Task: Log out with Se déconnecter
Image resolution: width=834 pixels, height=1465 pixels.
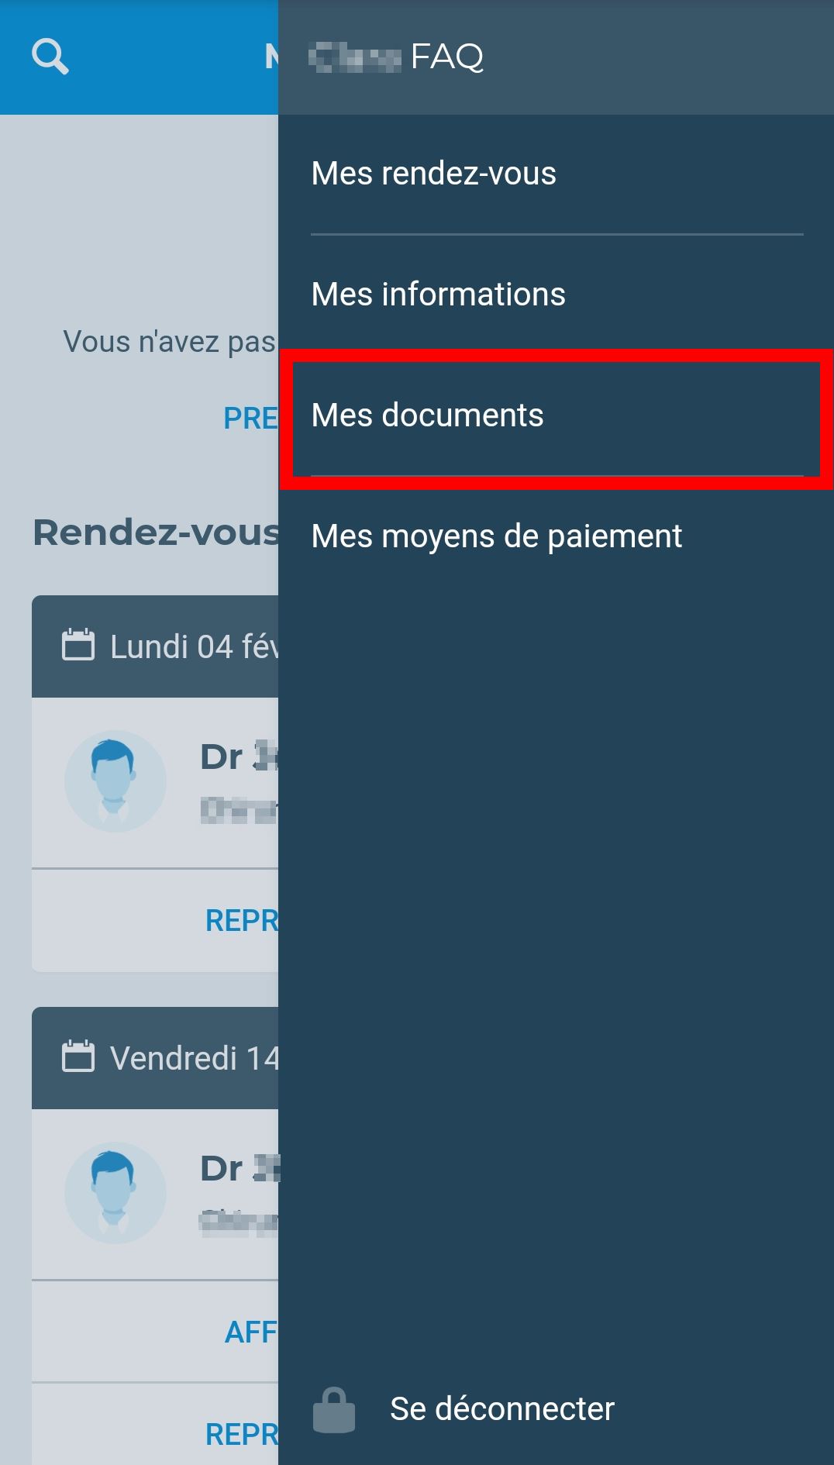Action: tap(501, 1409)
